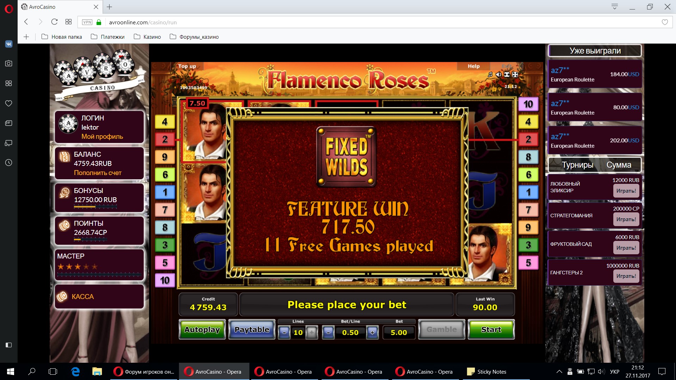Decrease the Bet/Line value
Screen dimensions: 676x380
tap(328, 332)
